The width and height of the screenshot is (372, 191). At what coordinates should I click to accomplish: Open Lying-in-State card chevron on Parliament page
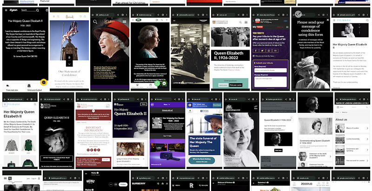[x=144, y=159]
